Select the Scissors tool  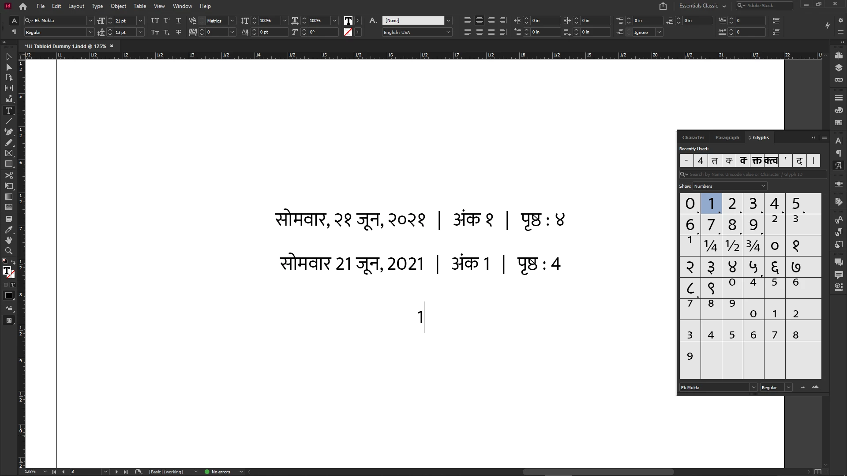(8, 175)
